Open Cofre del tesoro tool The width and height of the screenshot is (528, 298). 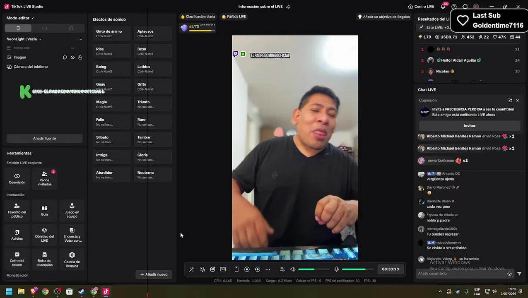pos(17,259)
